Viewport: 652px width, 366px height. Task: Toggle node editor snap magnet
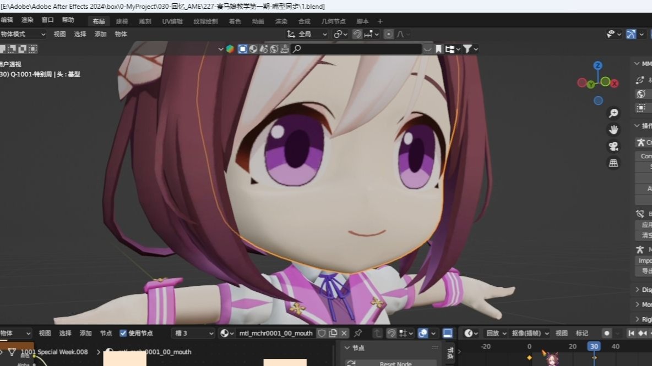point(392,333)
